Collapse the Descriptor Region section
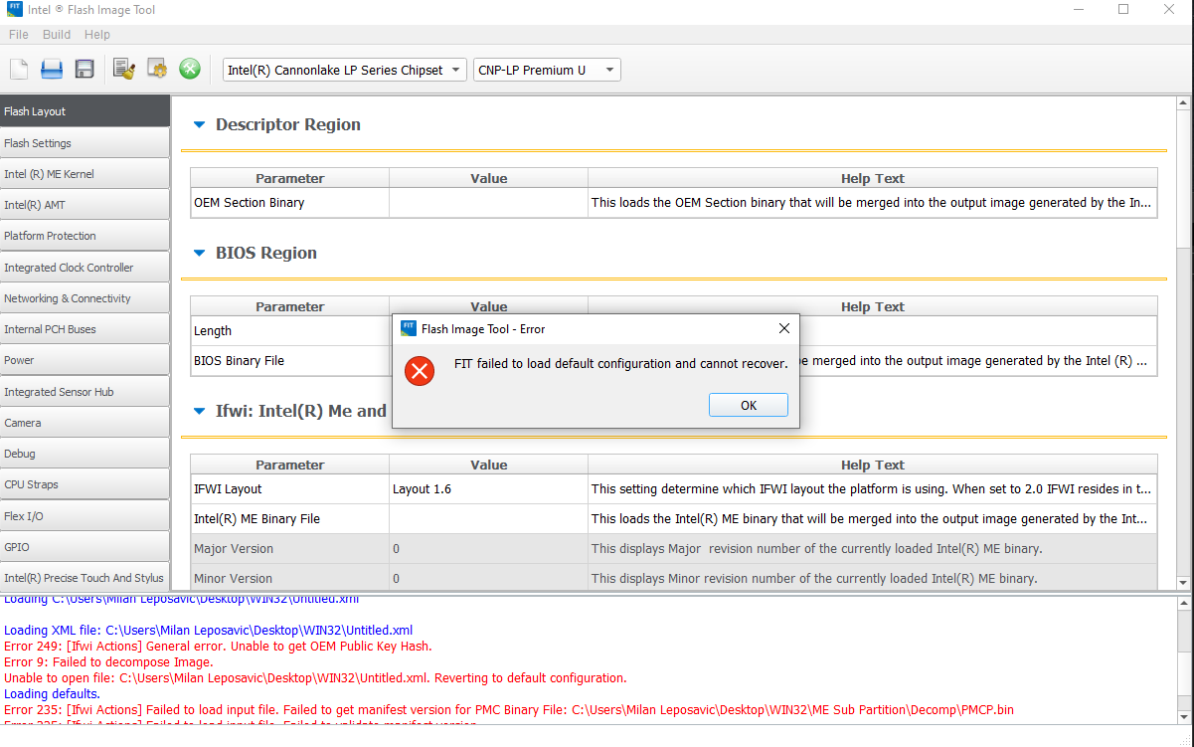 198,125
